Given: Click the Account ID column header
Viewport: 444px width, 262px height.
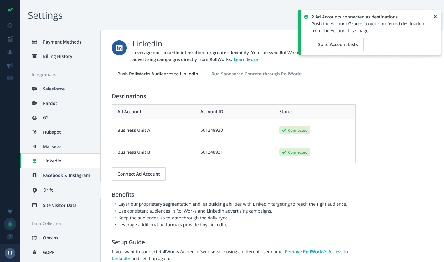Looking at the screenshot, I should 212,112.
